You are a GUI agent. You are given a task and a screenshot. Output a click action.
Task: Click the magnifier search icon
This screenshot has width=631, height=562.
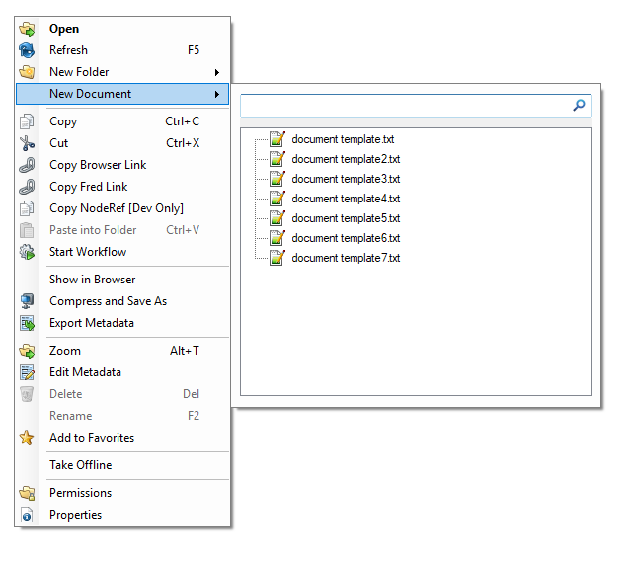579,106
